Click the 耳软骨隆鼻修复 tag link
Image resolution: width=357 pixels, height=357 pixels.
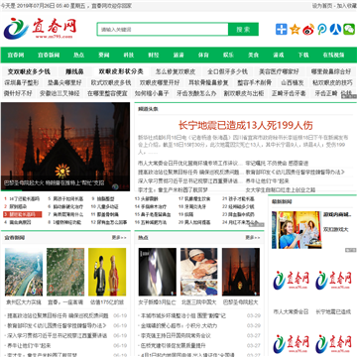point(208,82)
